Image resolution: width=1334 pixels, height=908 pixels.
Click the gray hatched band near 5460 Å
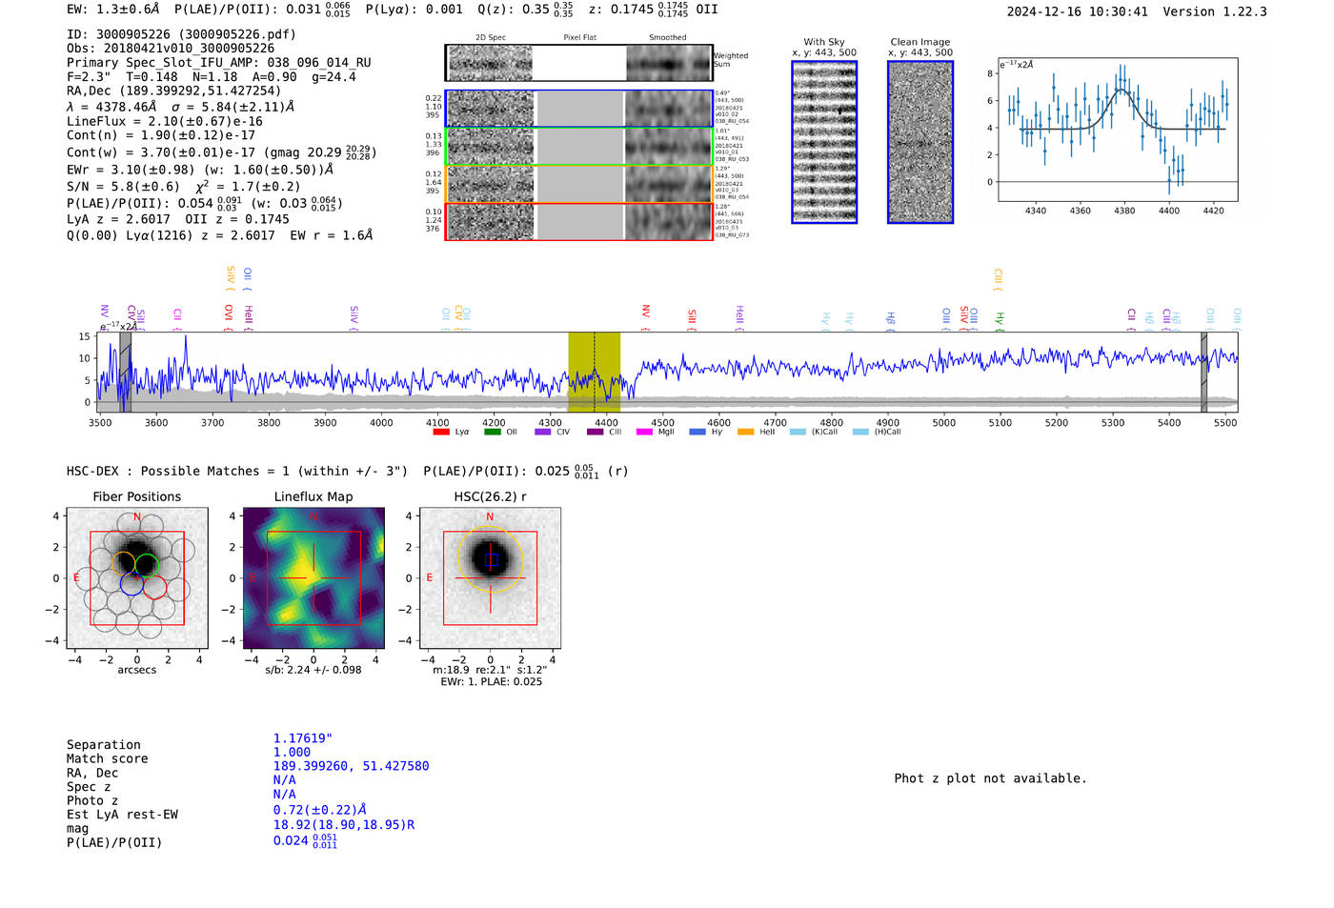point(1203,372)
